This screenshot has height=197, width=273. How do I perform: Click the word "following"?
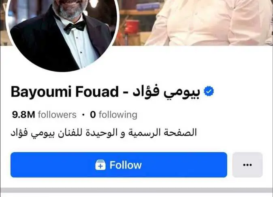pyautogui.click(x=118, y=115)
